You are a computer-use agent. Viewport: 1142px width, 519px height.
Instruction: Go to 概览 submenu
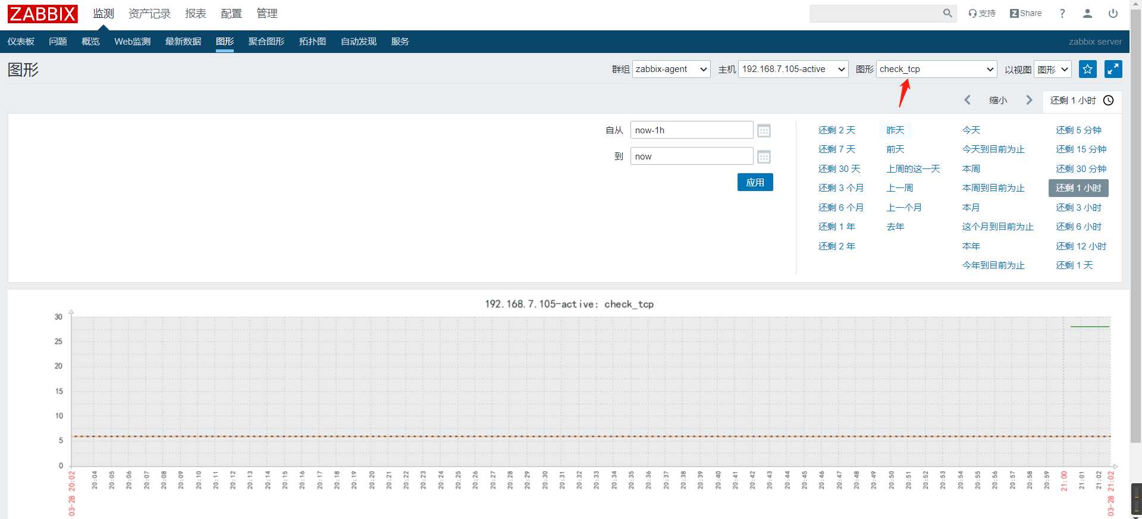click(90, 42)
